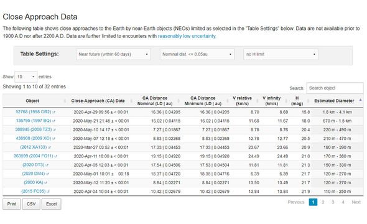Select date cell 2020-May-01 10:01
The height and width of the screenshot is (224, 367).
coord(101,174)
